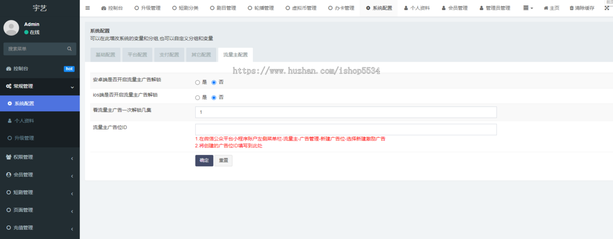Switch to the 剧目管理 top tab
The width and height of the screenshot is (613, 239).
(x=222, y=8)
